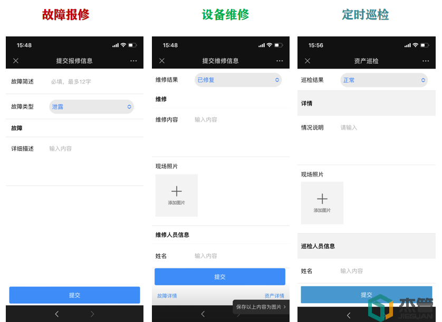
Task: Open the three-dot menu on 资产巡检
Action: (425, 61)
